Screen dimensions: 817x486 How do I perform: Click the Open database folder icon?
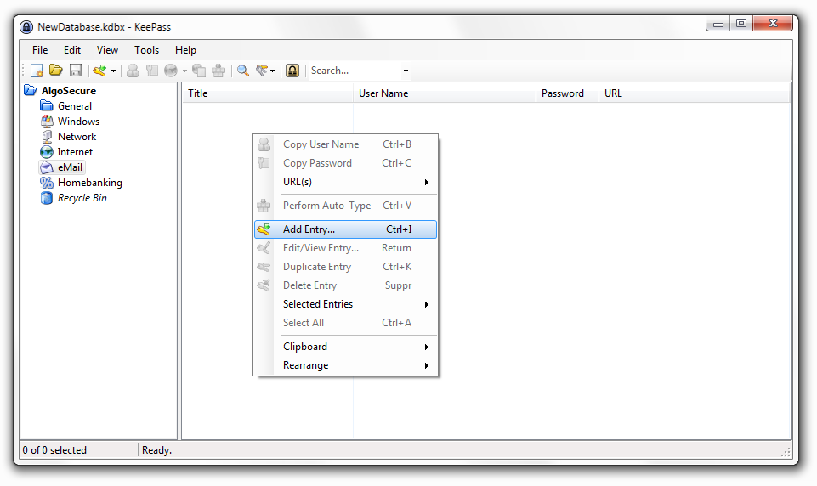click(56, 70)
